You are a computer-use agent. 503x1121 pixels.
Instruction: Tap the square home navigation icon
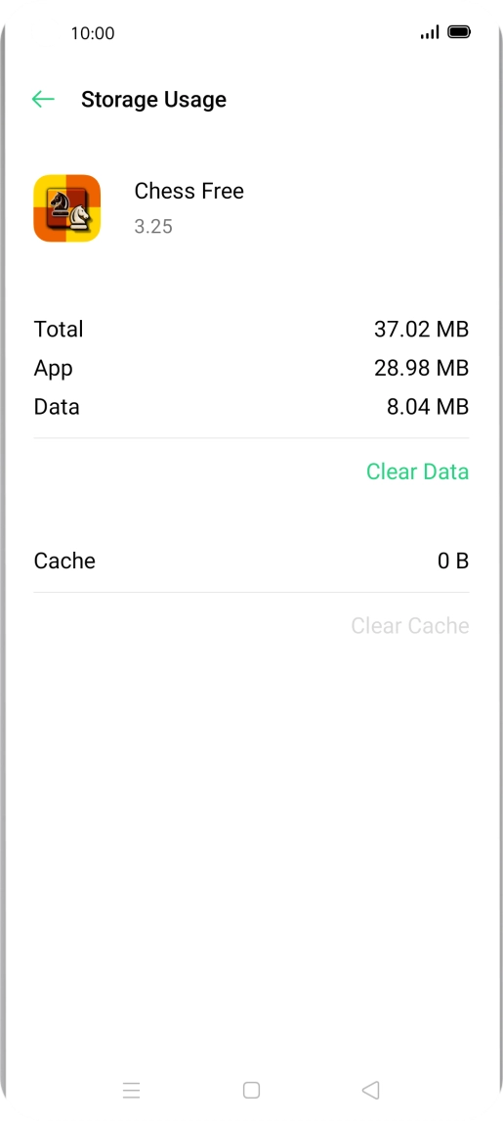click(x=251, y=1090)
